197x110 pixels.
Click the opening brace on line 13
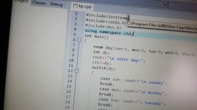point(92,73)
